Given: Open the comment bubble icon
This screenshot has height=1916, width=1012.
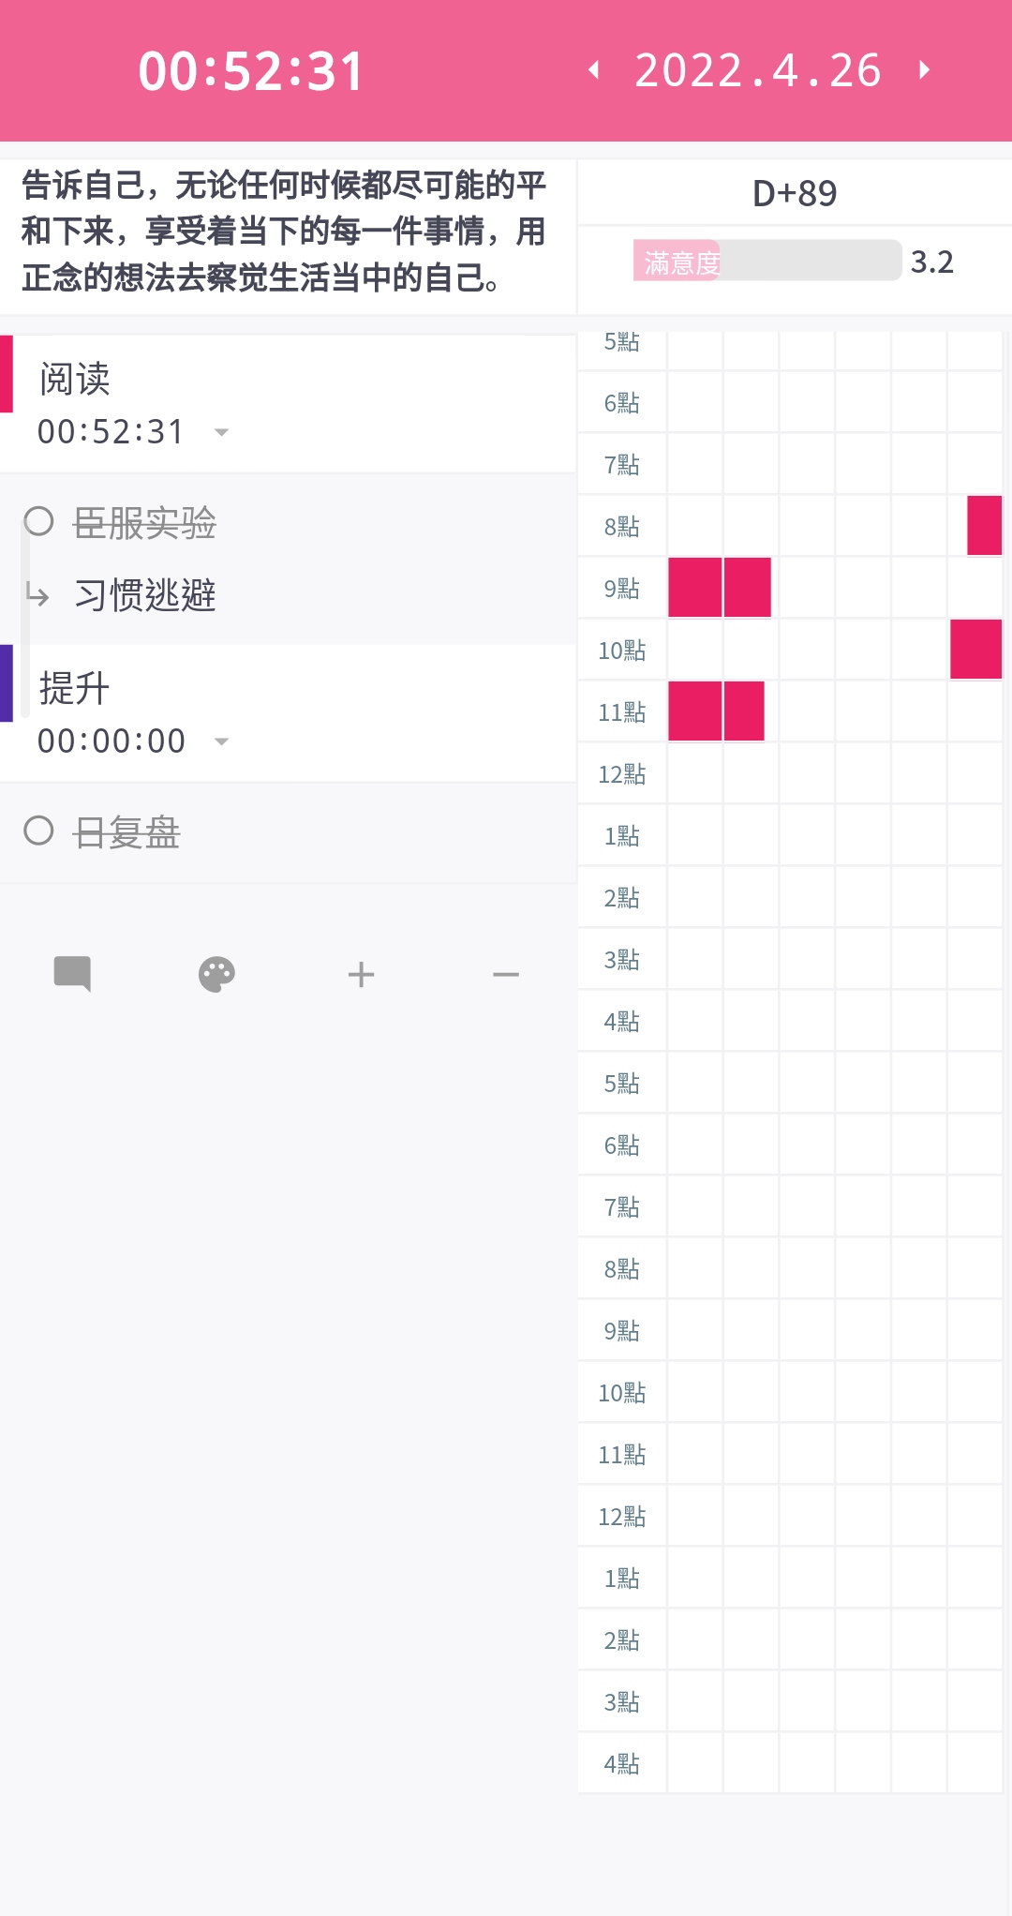Looking at the screenshot, I should (x=72, y=974).
